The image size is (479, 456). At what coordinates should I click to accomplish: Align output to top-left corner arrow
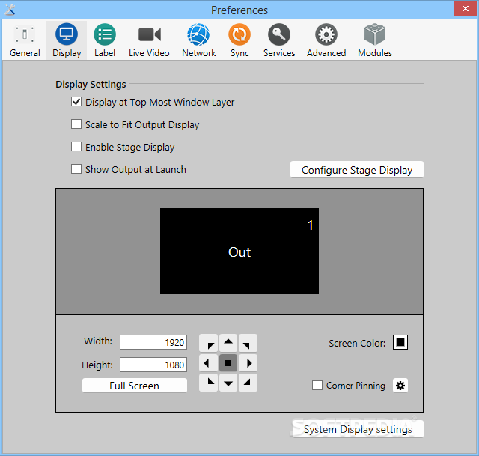point(209,343)
